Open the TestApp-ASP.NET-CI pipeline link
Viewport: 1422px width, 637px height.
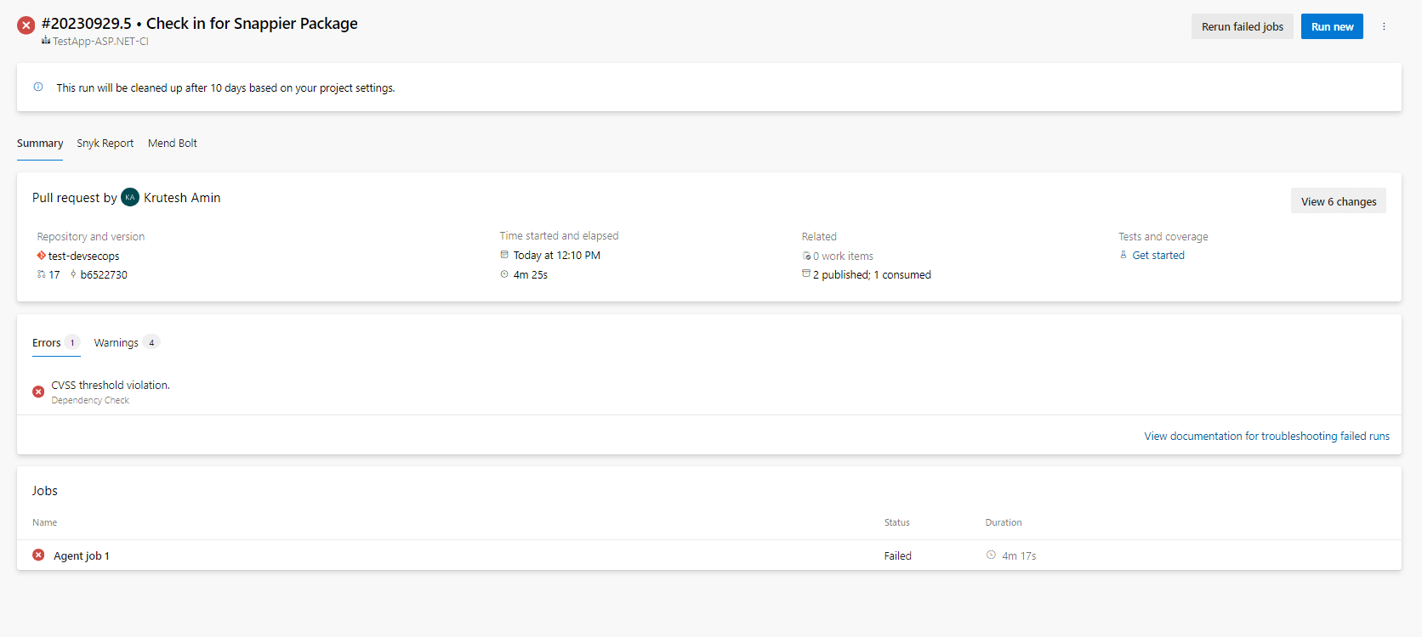[x=100, y=42]
